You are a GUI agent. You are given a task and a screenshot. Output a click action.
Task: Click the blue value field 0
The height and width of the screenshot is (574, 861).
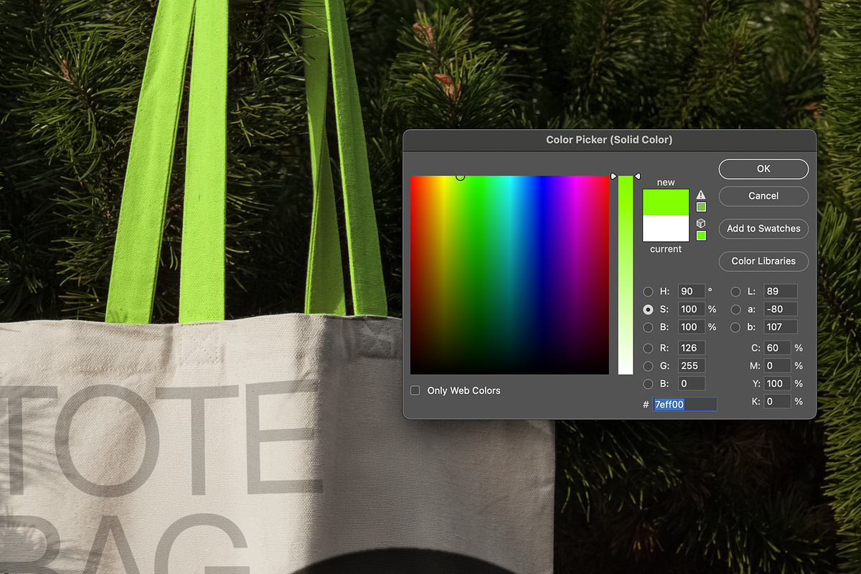692,384
